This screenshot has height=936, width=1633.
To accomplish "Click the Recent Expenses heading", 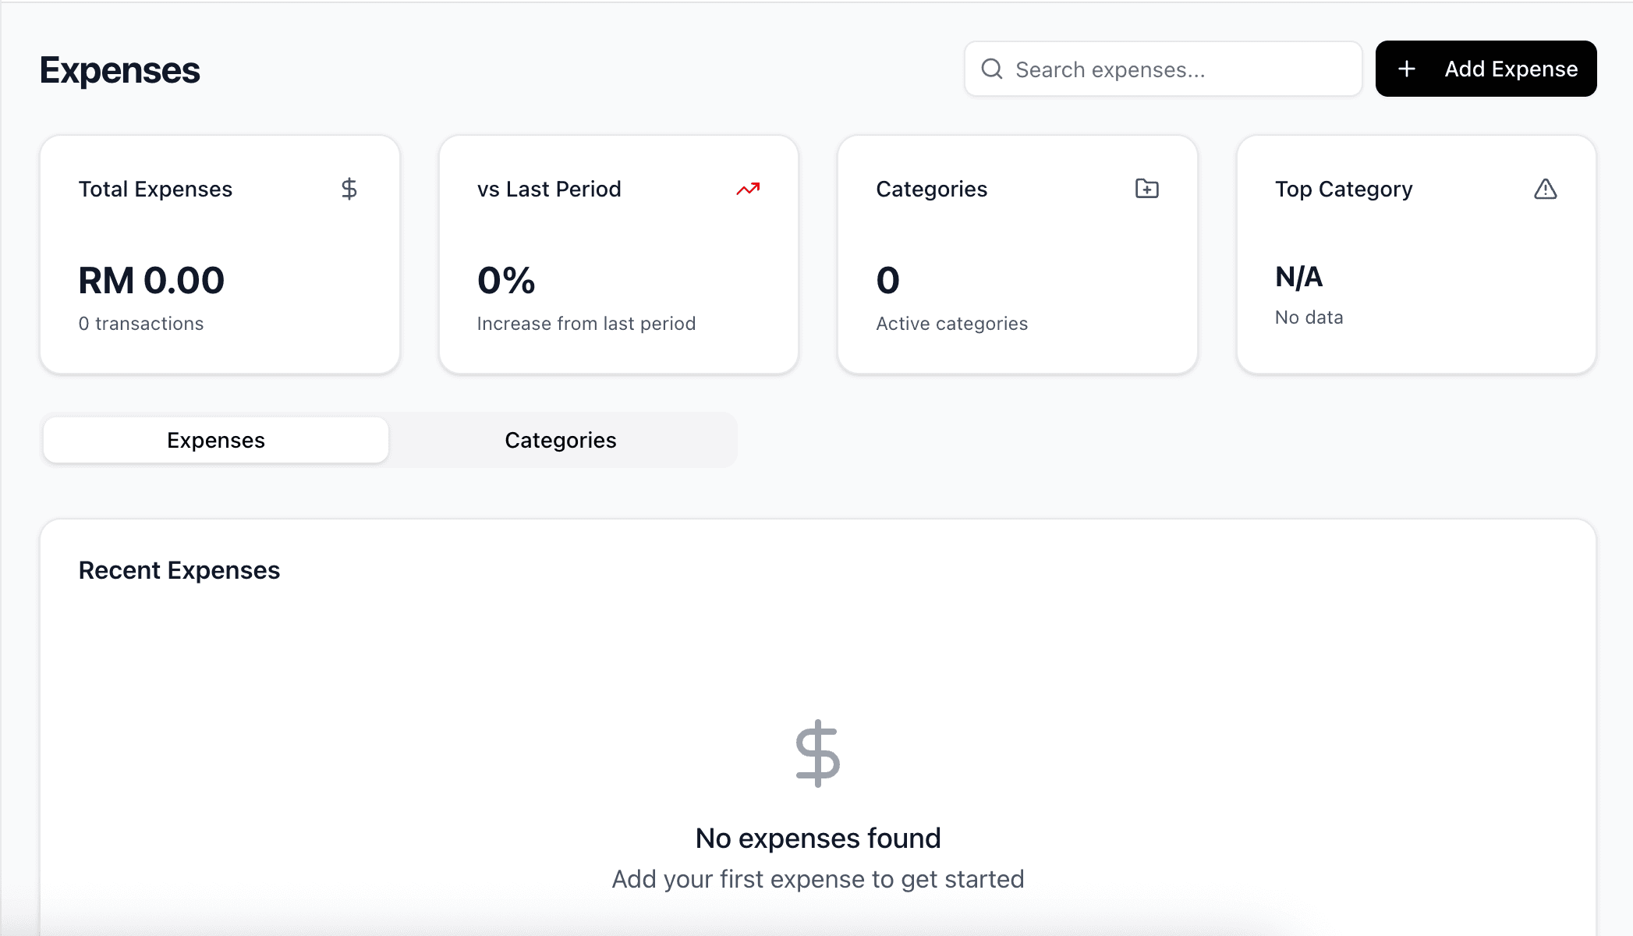I will [179, 570].
